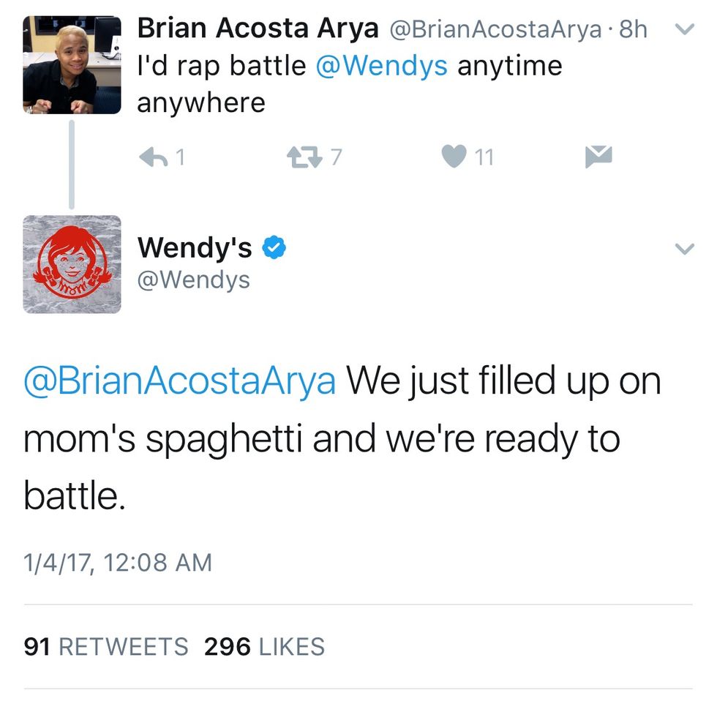This screenshot has height=701, width=717.
Task: Click the Wendy's display name
Action: pos(195,249)
